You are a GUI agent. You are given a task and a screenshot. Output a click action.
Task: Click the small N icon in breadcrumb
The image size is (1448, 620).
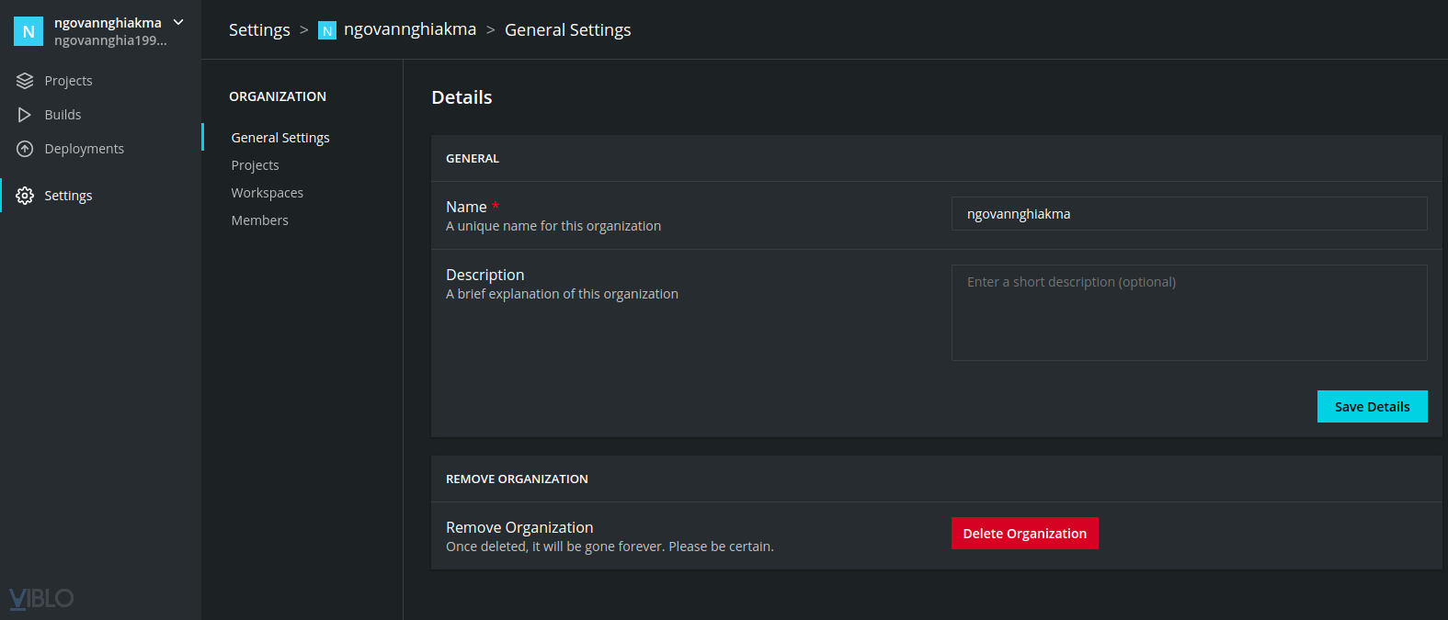(327, 31)
